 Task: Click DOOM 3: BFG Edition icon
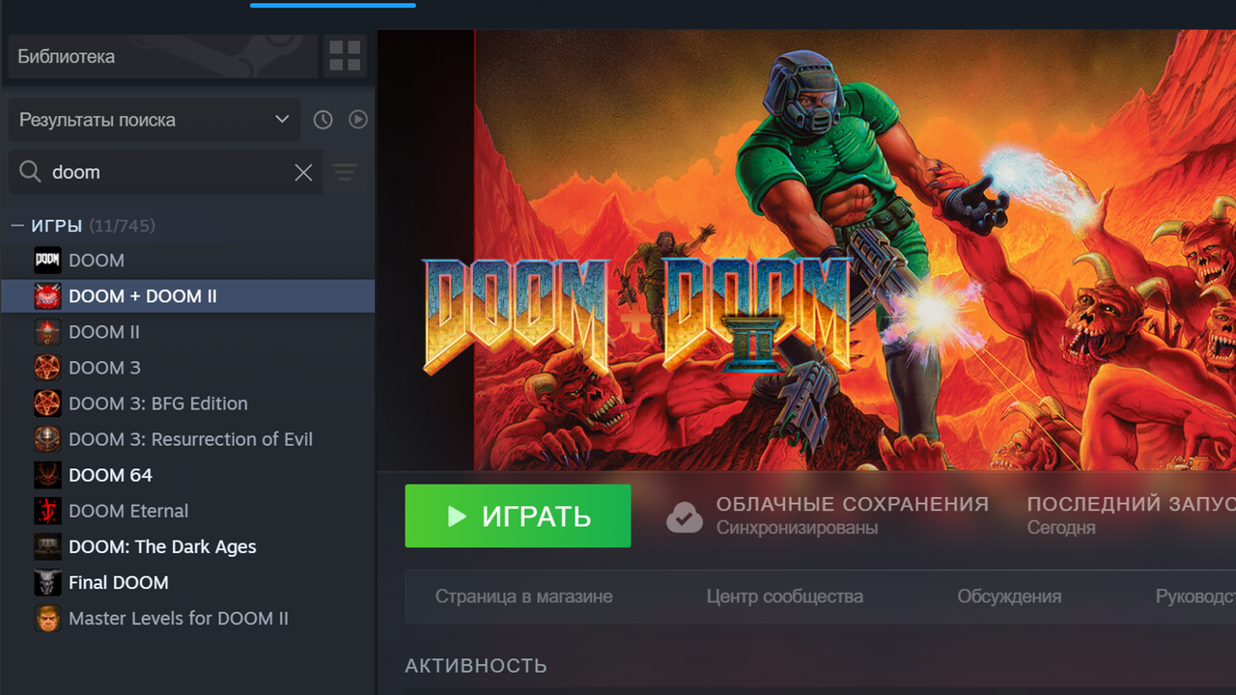(47, 403)
